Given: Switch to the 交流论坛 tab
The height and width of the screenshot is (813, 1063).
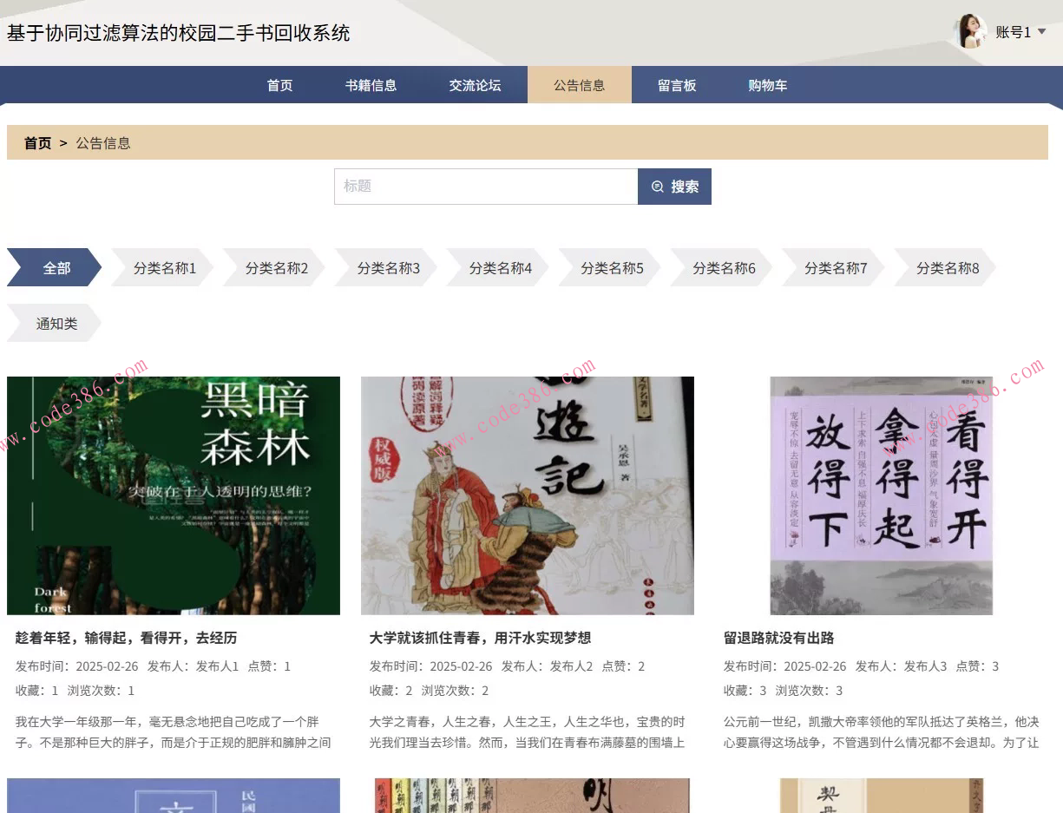Looking at the screenshot, I should 475,84.
